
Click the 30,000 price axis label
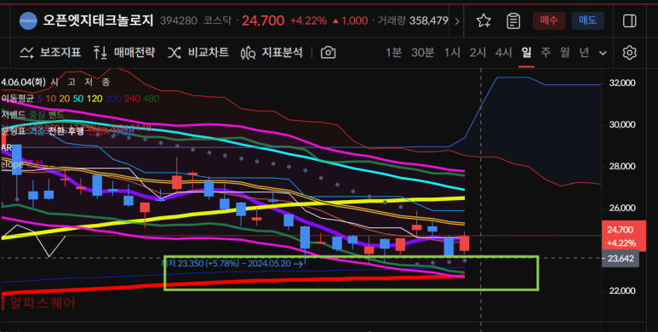point(622,124)
